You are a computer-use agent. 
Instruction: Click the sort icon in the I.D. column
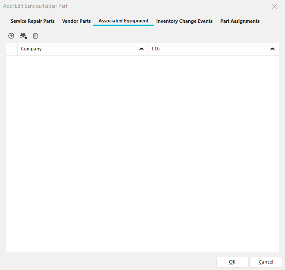272,49
